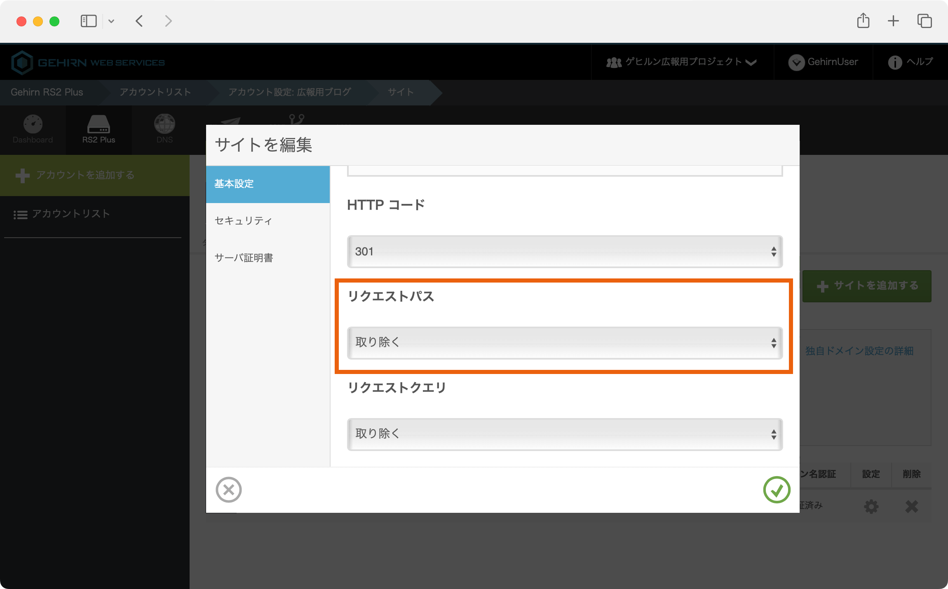Cancel editing with the circled X icon
Image resolution: width=948 pixels, height=589 pixels.
pos(229,490)
